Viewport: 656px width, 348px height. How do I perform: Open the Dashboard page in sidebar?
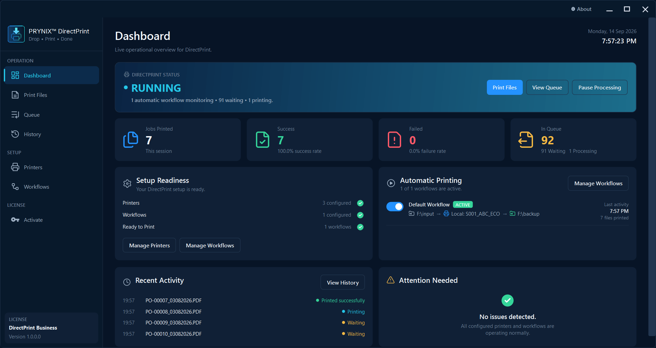[52, 75]
